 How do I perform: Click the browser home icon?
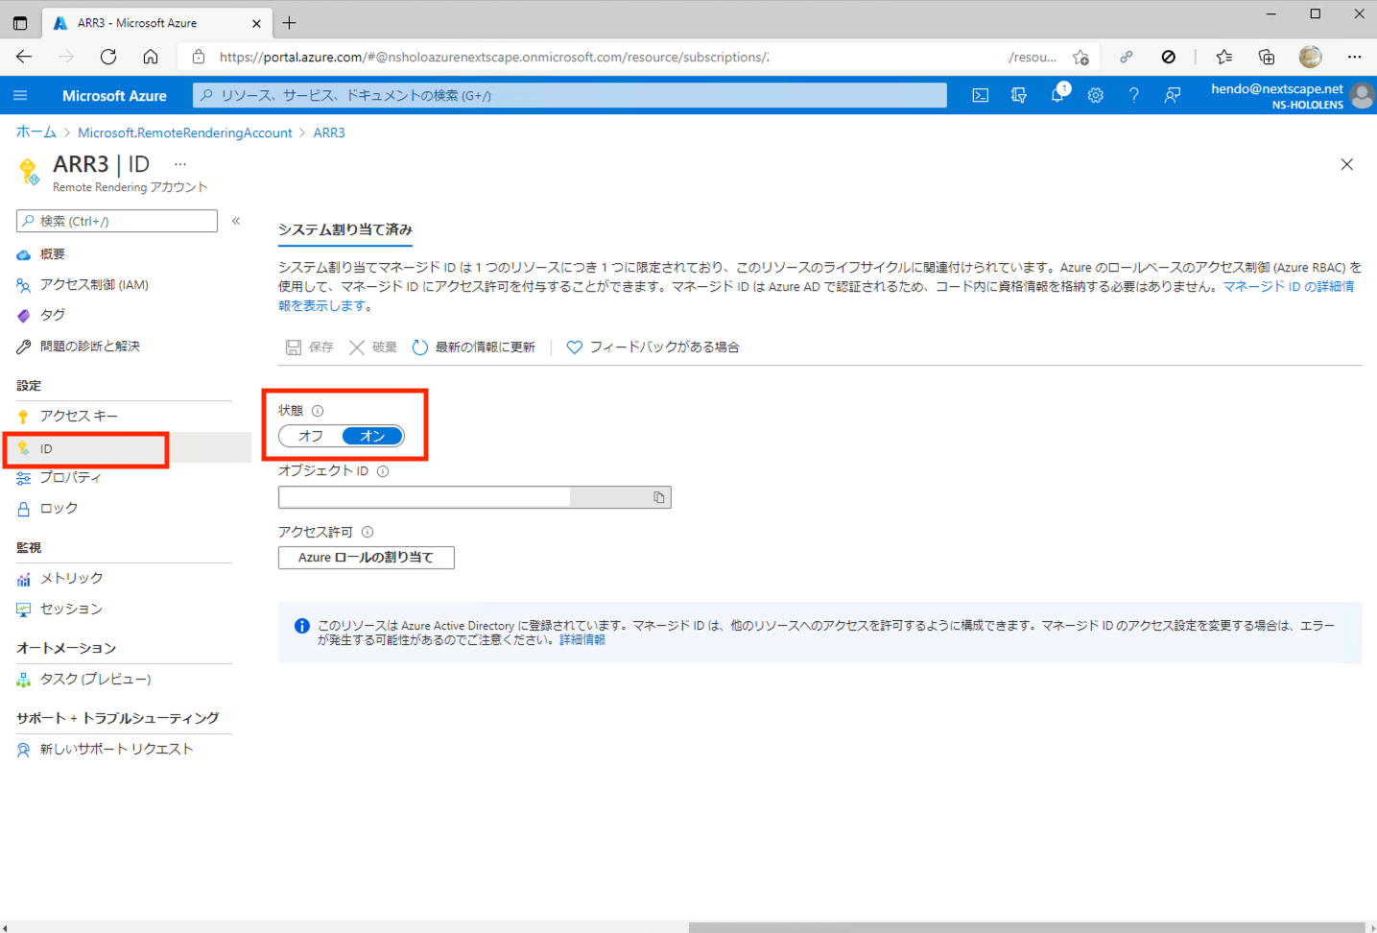pyautogui.click(x=151, y=57)
